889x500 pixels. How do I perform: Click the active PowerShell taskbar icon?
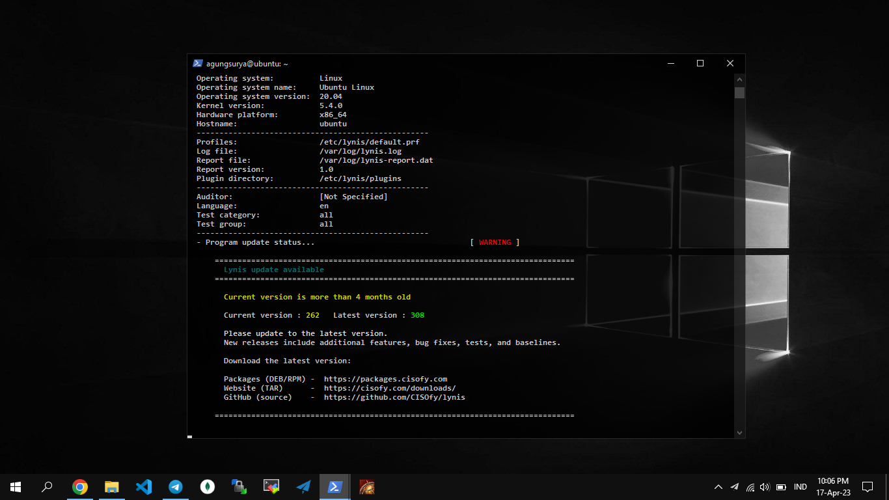click(x=335, y=486)
